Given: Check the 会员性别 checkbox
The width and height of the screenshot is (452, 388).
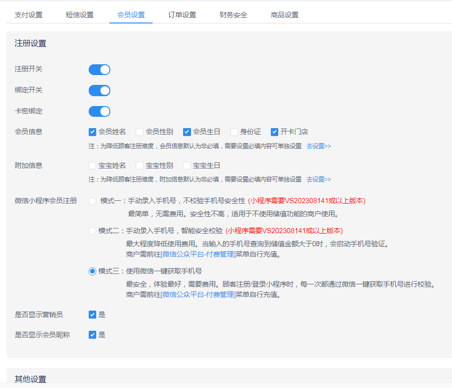Looking at the screenshot, I should click(139, 132).
